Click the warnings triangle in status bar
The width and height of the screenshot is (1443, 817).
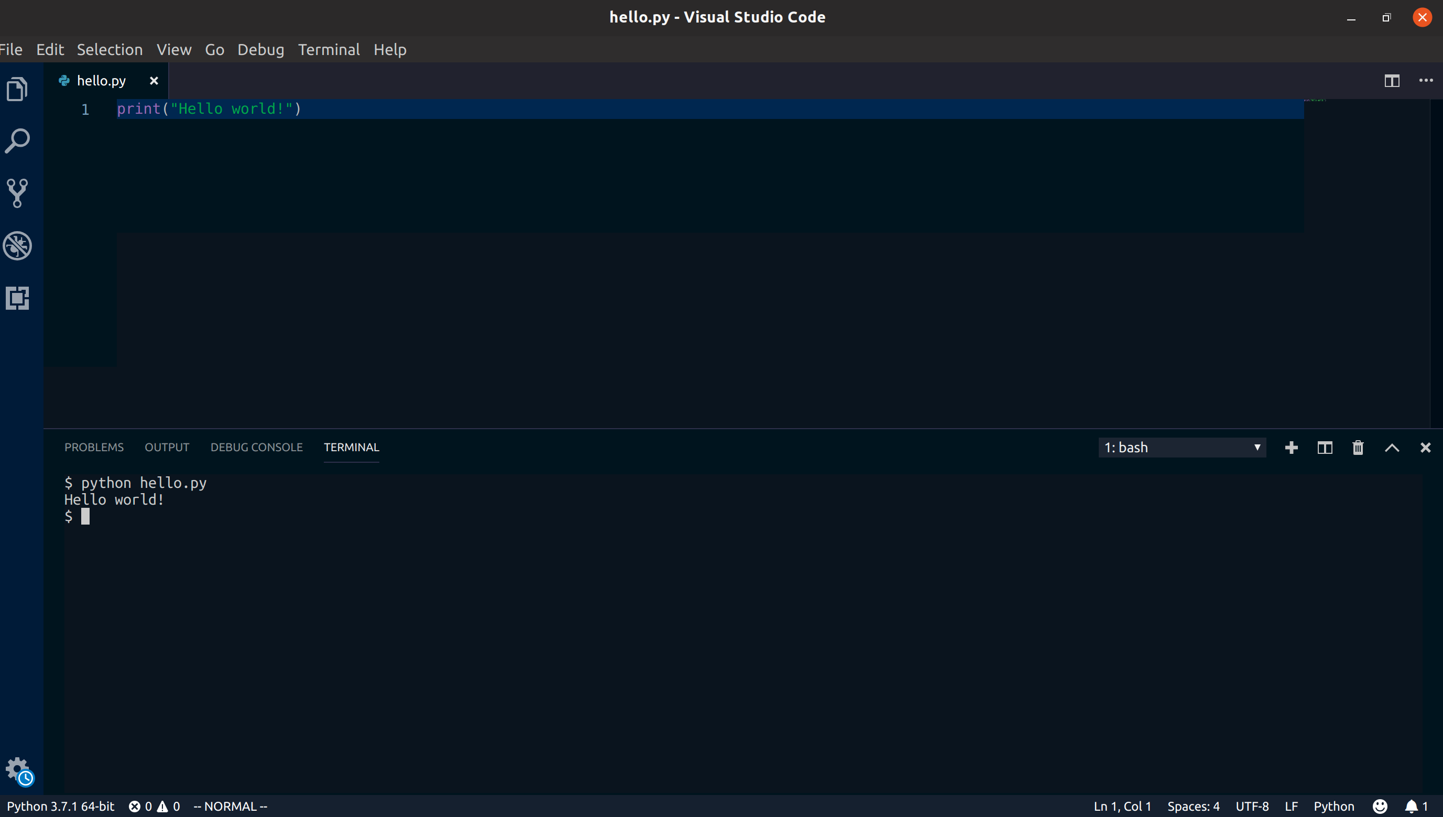[x=163, y=807]
